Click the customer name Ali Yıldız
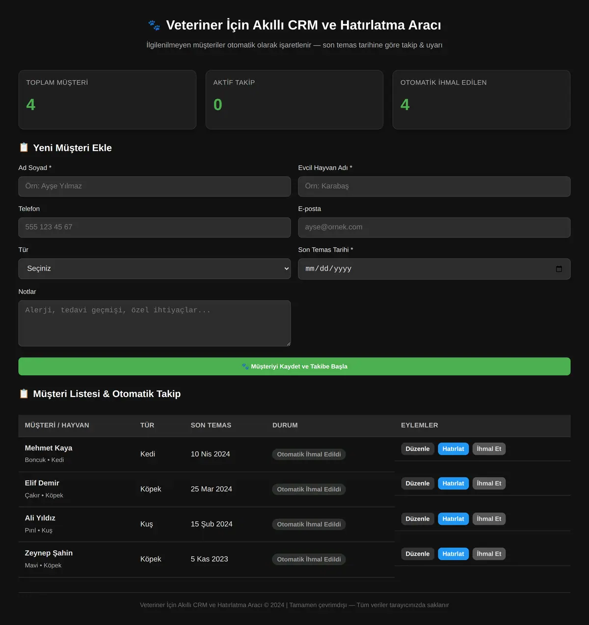Viewport: 589px width, 625px height. click(x=40, y=518)
